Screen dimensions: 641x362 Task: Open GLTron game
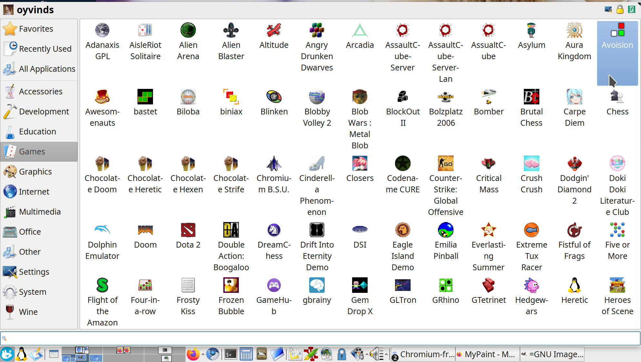(x=402, y=291)
